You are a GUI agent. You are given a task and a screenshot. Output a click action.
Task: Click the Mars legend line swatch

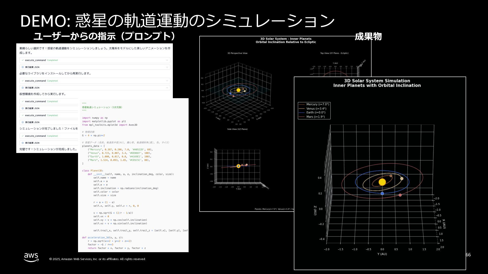tap(302, 117)
